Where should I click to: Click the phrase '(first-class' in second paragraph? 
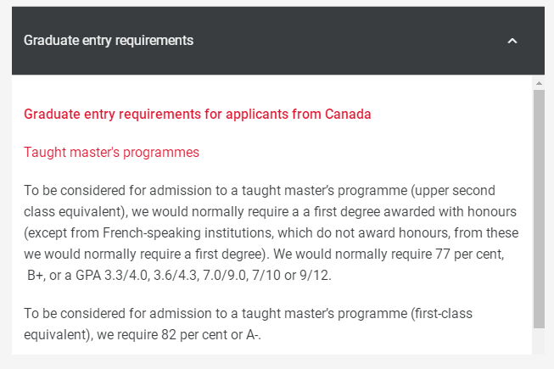click(441, 313)
